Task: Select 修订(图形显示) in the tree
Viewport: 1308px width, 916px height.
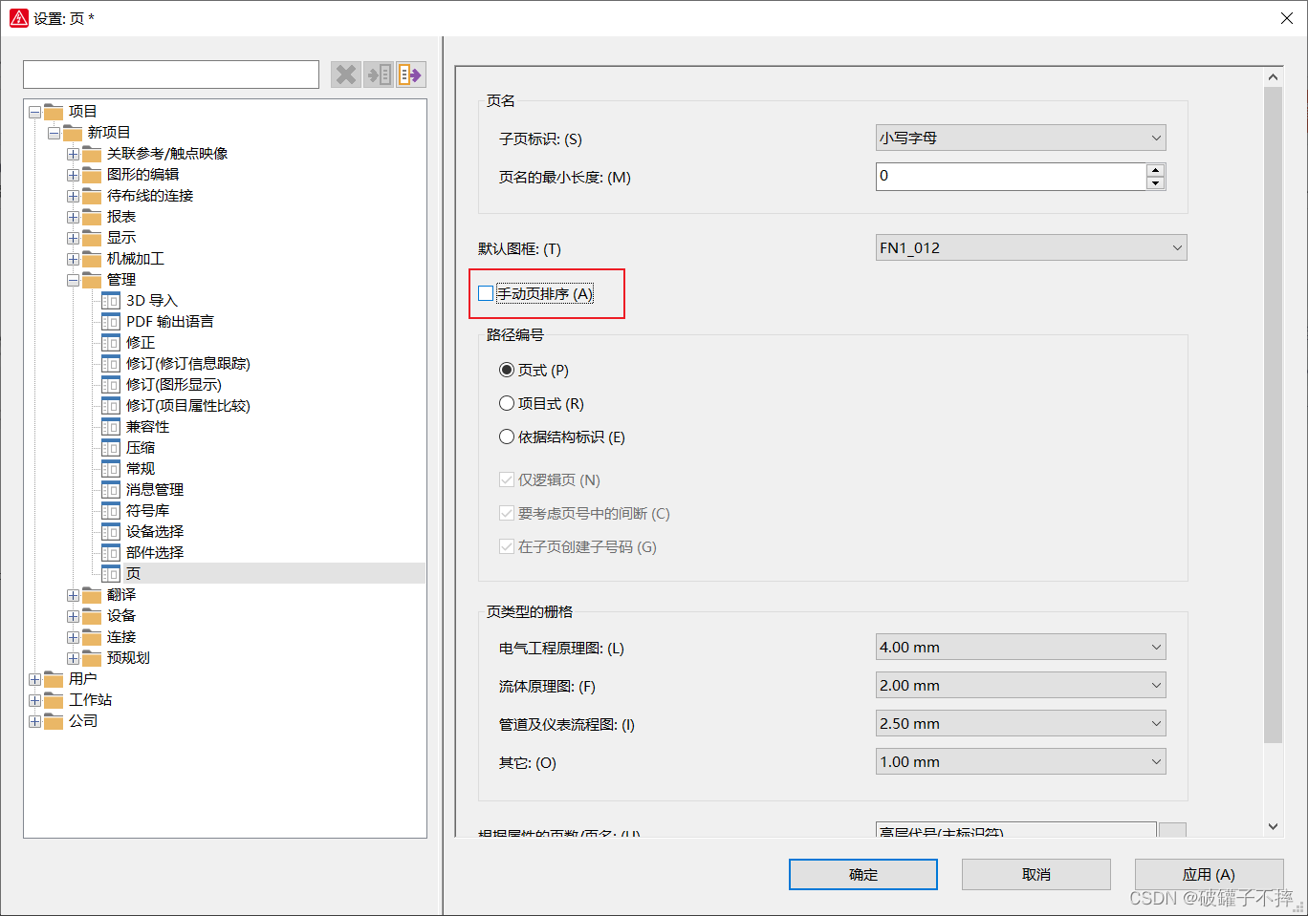Action: coord(174,385)
